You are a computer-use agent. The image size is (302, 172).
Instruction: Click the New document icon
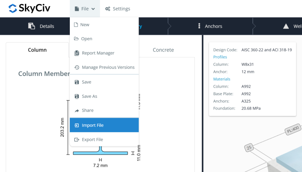[x=76, y=25]
